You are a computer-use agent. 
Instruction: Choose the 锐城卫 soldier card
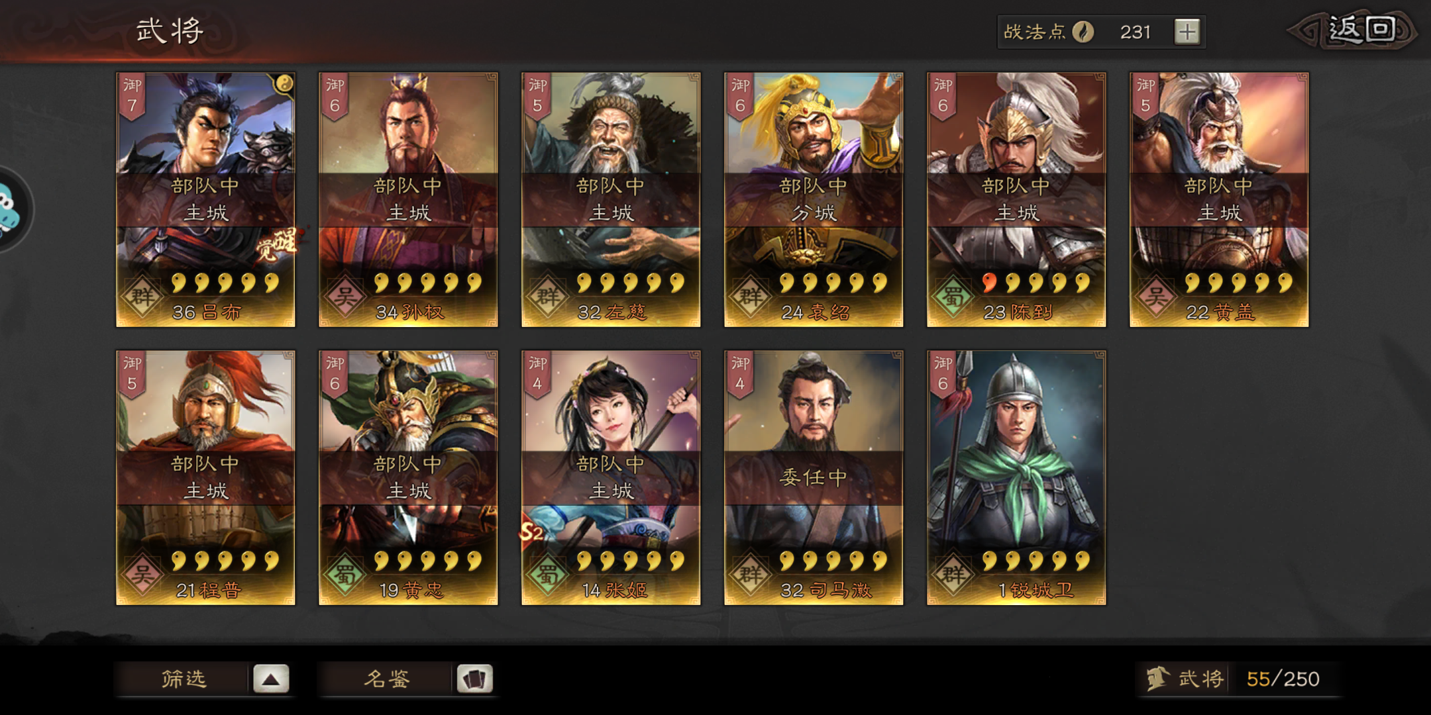coord(1016,478)
